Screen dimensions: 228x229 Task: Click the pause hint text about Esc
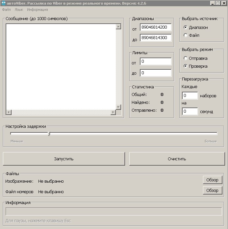[38, 221]
